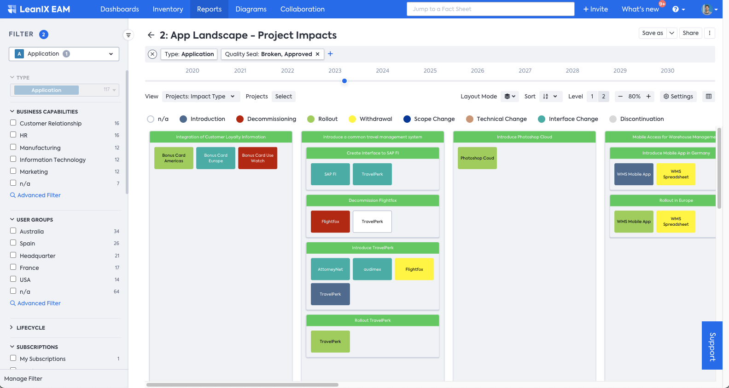Open the Flightfox red application card
Screen dimensions: 729x388
[330, 222]
